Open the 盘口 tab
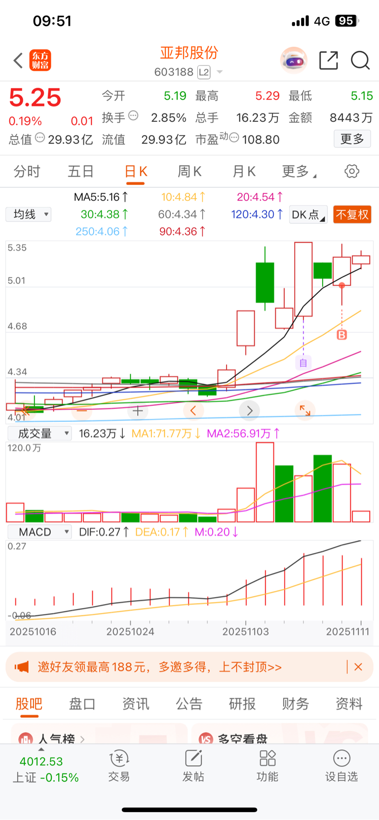 click(x=82, y=704)
